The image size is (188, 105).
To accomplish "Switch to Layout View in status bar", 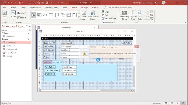I will click(x=177, y=103).
